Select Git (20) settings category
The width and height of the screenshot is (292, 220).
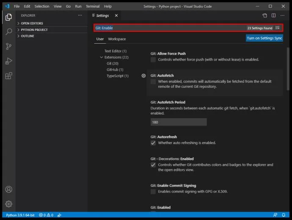pyautogui.click(x=113, y=64)
